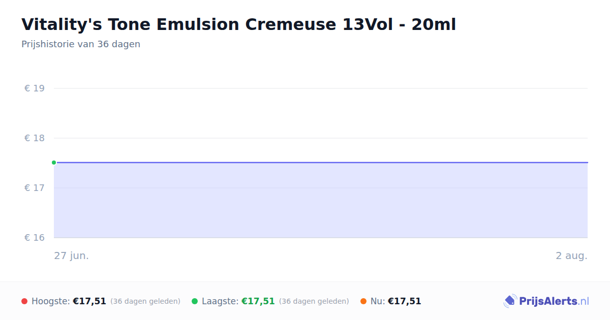
Task: Click the green Laagste indicator dot
Action: point(195,301)
